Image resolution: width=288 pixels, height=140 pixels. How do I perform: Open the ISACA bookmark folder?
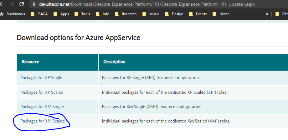39,14
